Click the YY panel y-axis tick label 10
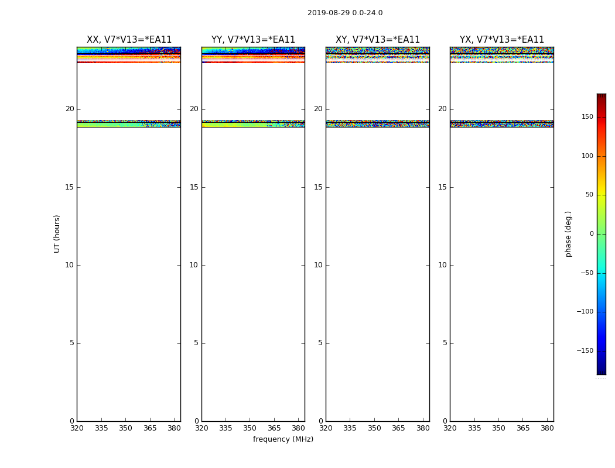Viewport: 615px width, 468px height. pyautogui.click(x=194, y=265)
